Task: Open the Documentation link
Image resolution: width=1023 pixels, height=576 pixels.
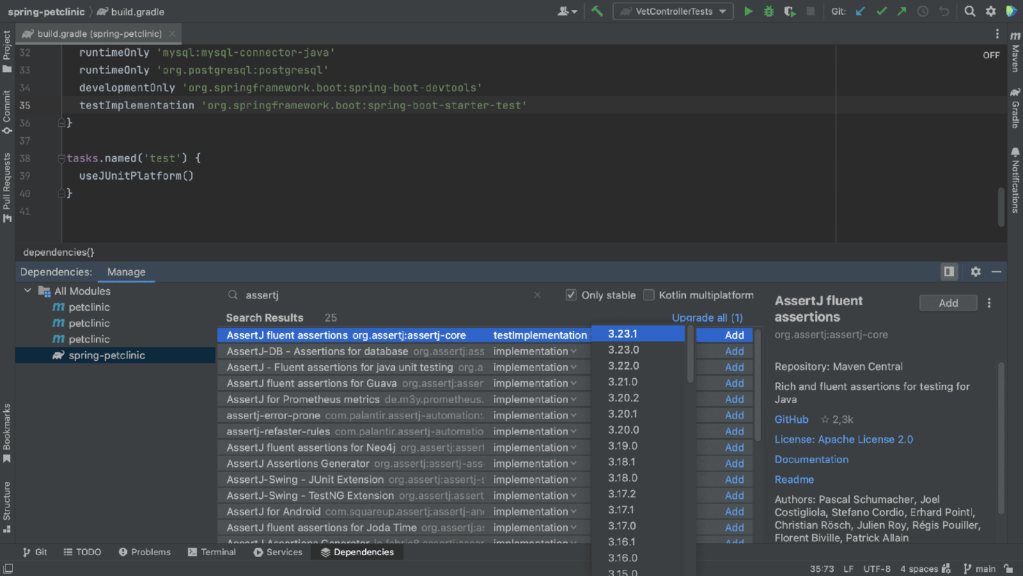Action: point(811,459)
